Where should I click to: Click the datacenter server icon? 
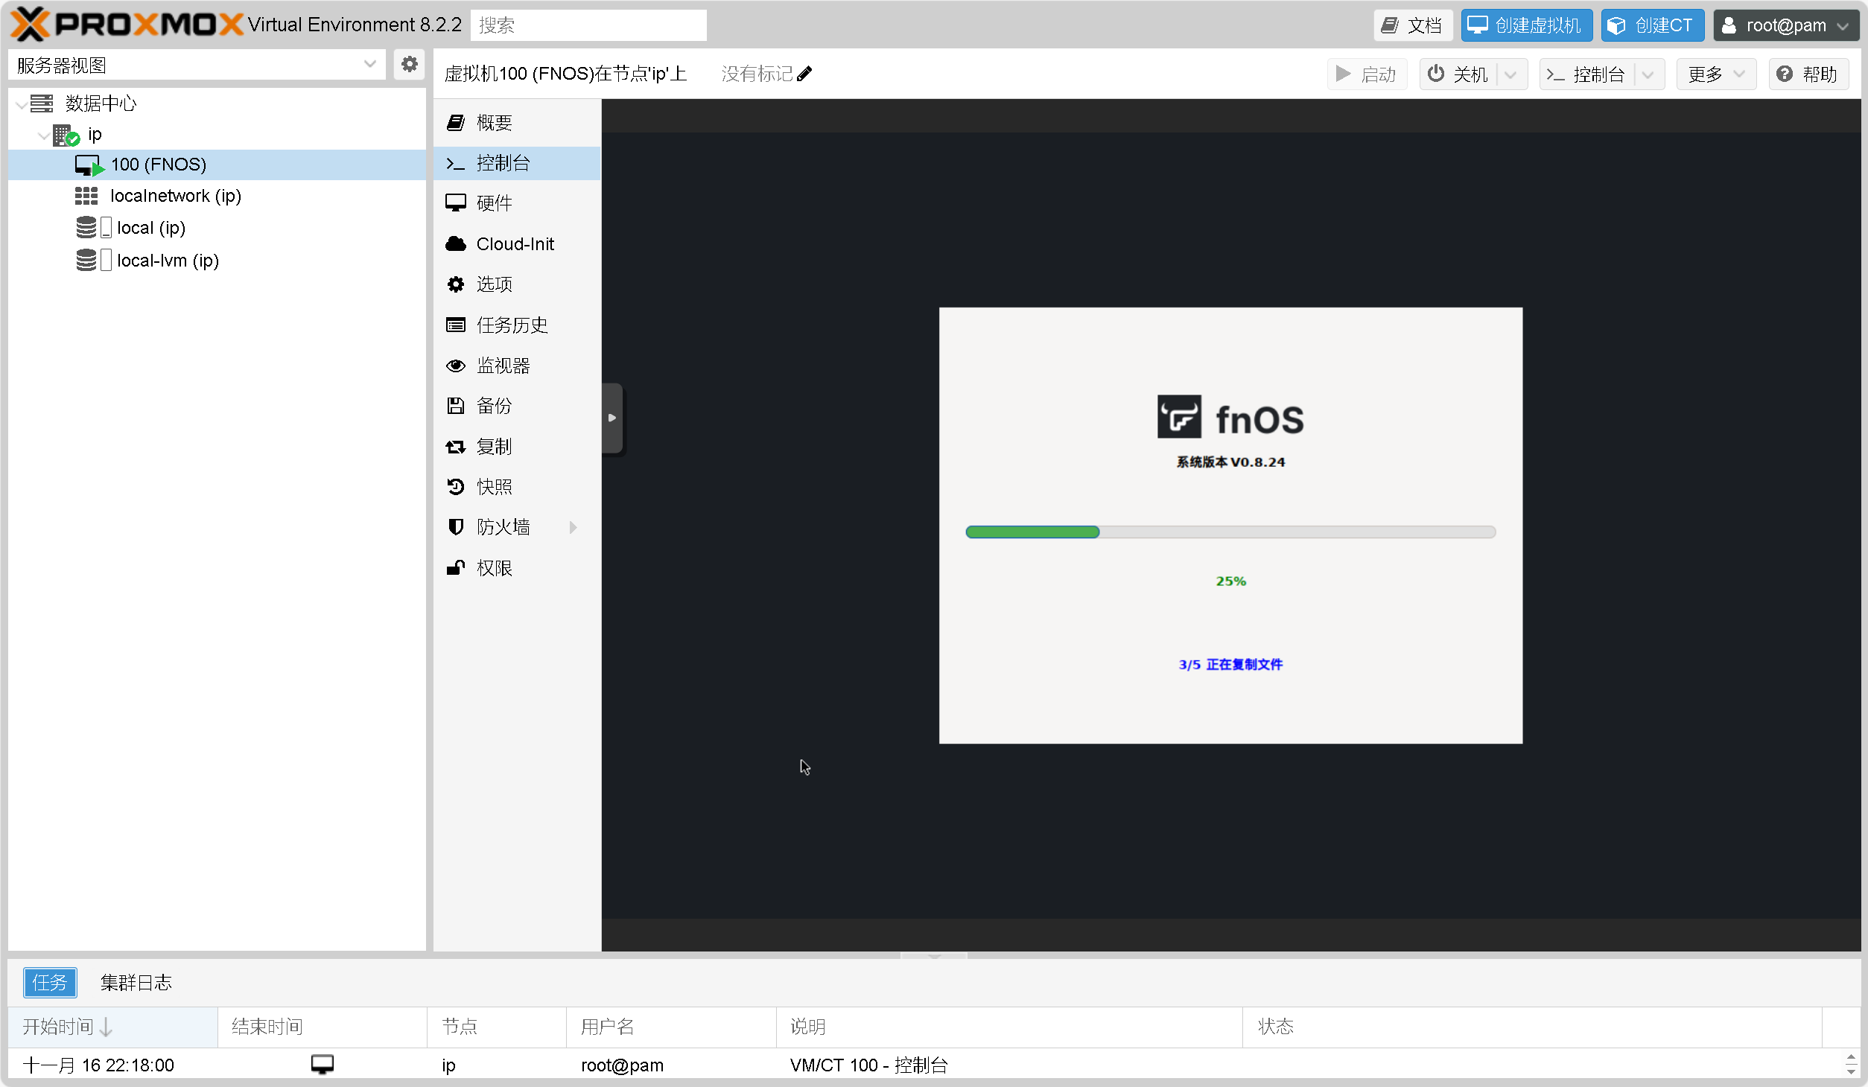point(42,103)
